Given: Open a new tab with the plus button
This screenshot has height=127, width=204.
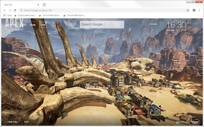Looking at the screenshot, I should tap(44, 5).
